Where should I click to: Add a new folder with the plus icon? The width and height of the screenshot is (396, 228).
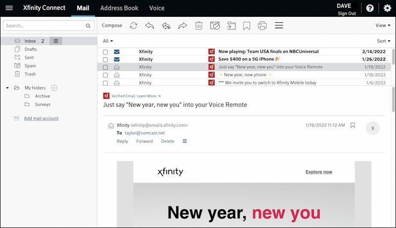(54, 88)
